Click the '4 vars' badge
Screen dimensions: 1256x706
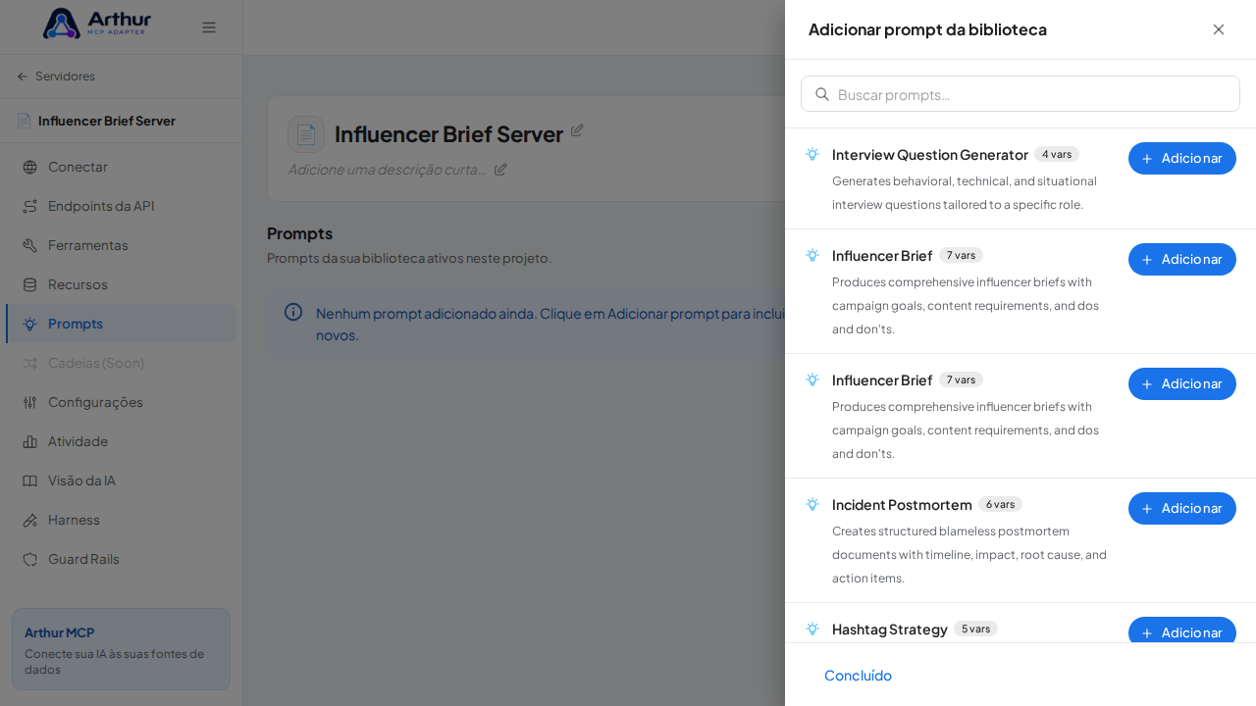point(1057,154)
